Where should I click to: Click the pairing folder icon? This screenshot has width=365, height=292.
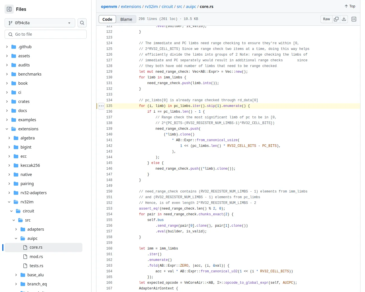(x=16, y=184)
